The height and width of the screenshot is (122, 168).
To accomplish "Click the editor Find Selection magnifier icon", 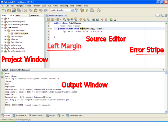I will (64, 19).
